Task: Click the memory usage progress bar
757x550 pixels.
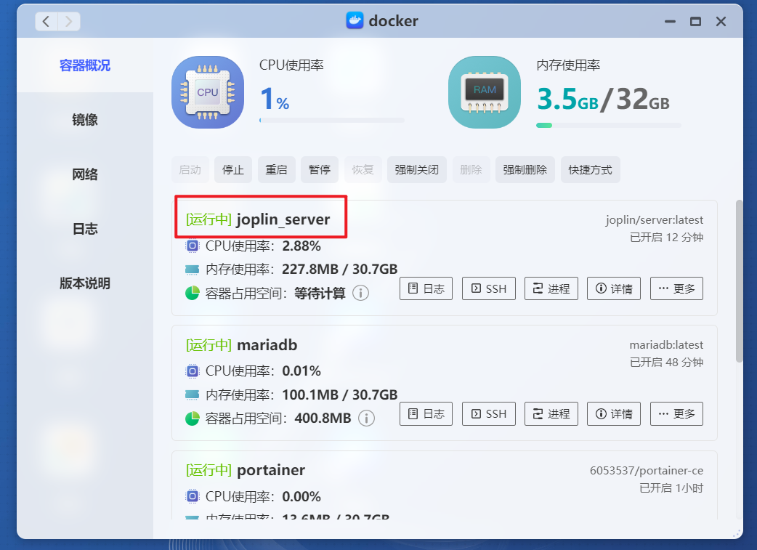Action: coord(609,125)
